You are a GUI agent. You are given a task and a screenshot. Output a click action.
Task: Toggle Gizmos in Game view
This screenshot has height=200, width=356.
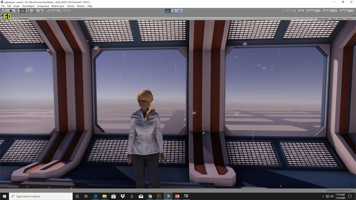[348, 19]
